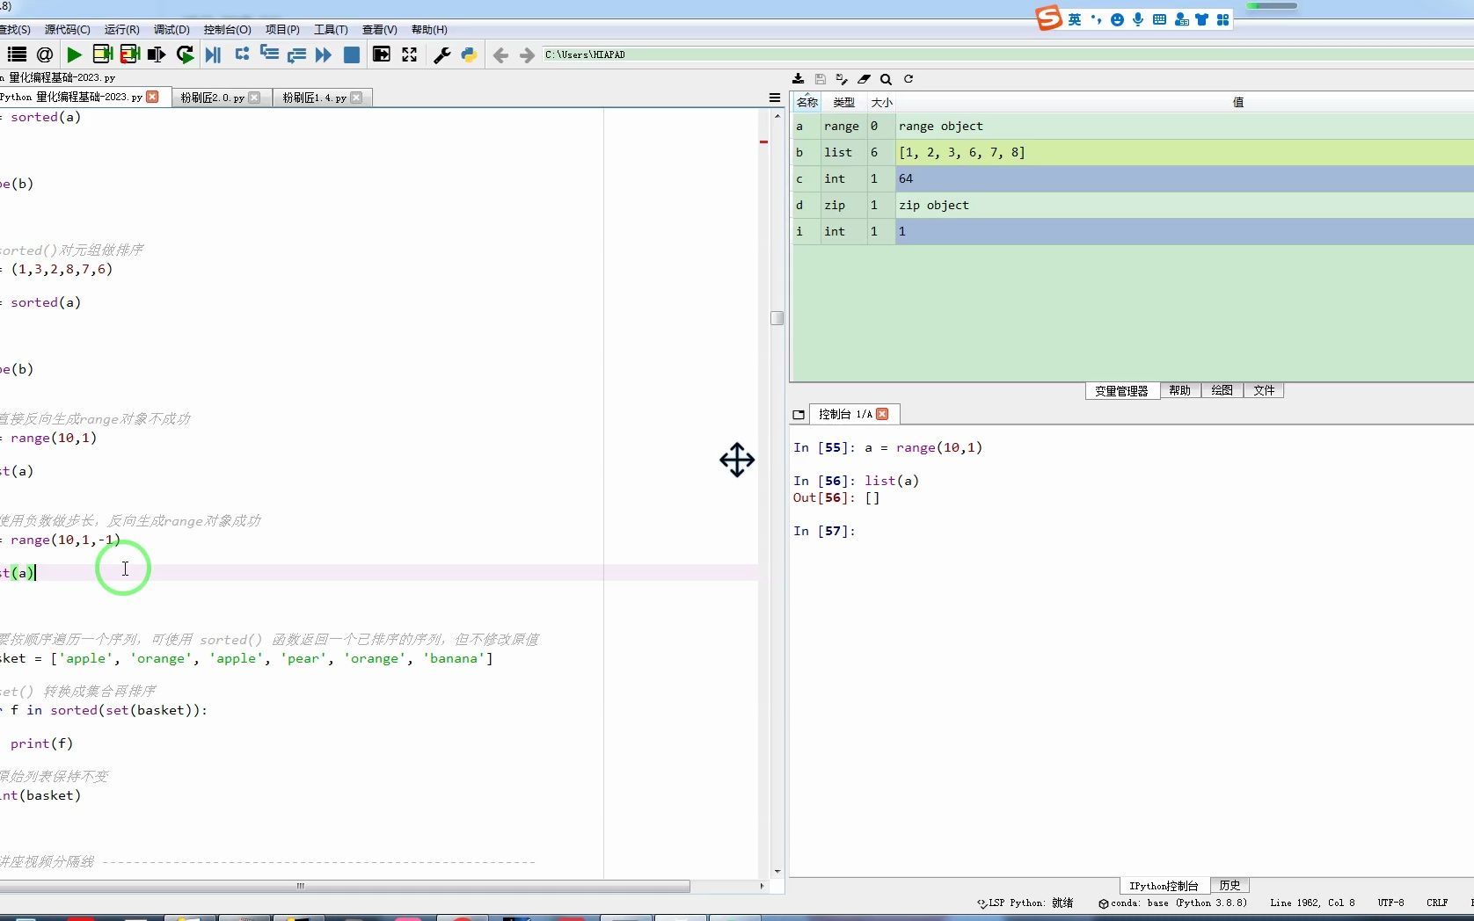Select the 'zip object' value cell
Screen dimensions: 1474x921
1185,205
